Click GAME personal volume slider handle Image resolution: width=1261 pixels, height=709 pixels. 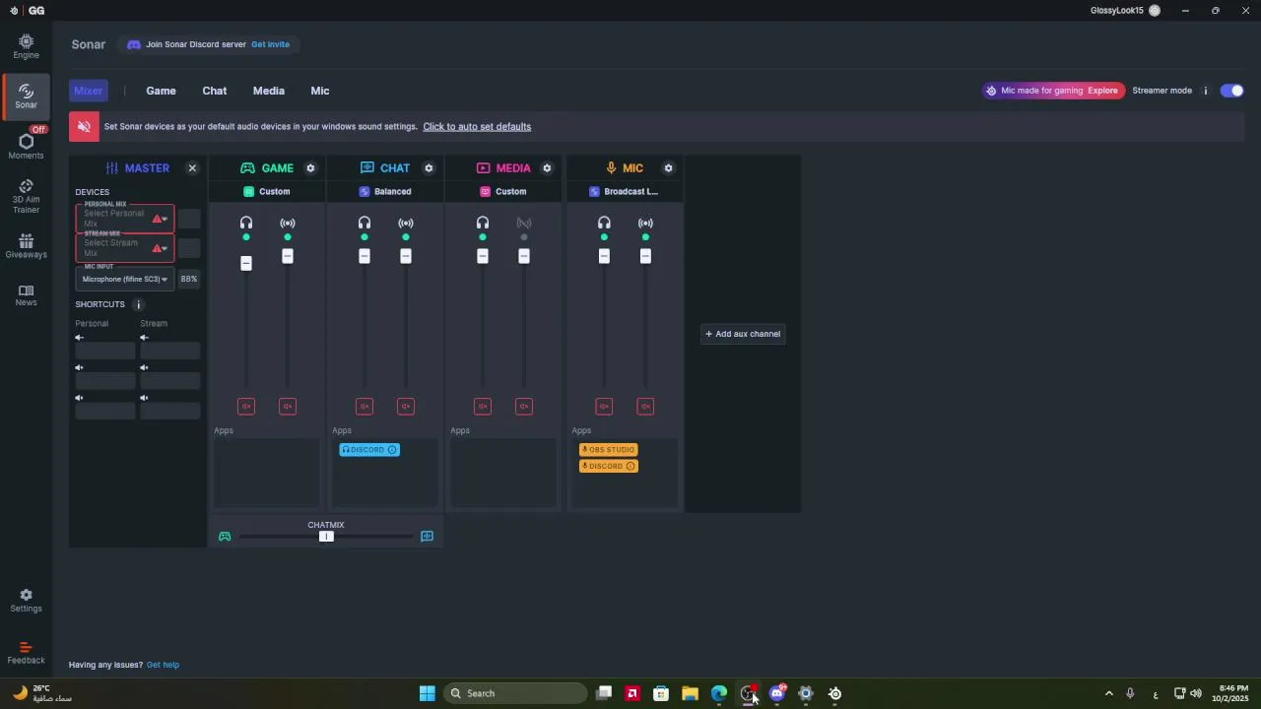[246, 263]
